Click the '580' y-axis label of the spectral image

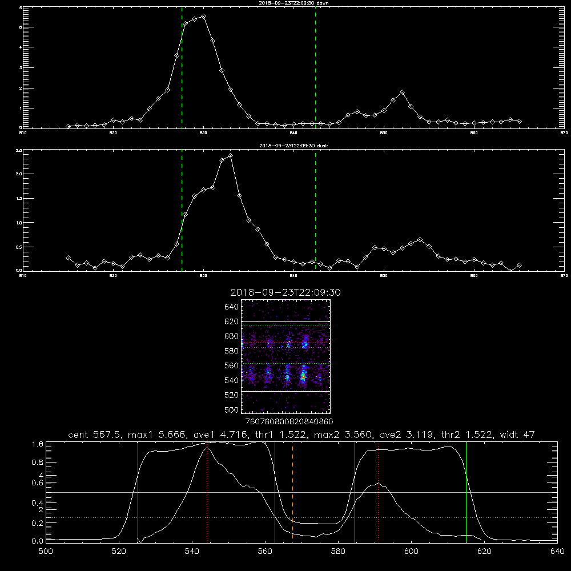click(x=232, y=351)
